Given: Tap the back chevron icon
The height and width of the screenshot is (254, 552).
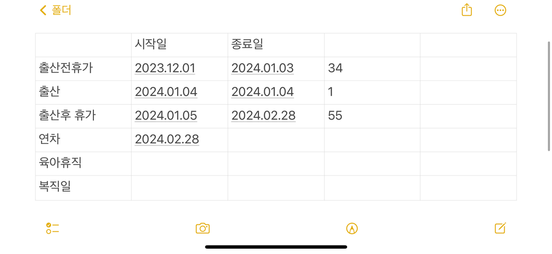Looking at the screenshot, I should tap(43, 10).
